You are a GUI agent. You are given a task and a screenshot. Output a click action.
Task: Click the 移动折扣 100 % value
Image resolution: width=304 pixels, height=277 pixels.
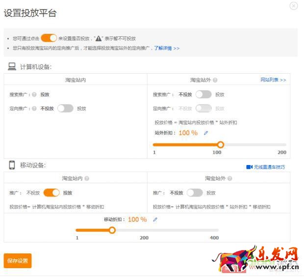[x=137, y=220]
